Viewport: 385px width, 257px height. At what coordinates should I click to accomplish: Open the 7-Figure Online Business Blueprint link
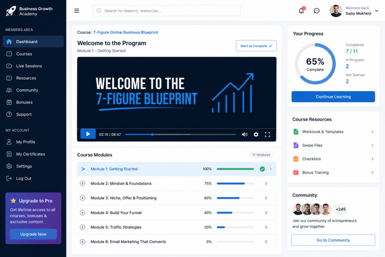pyautogui.click(x=126, y=32)
